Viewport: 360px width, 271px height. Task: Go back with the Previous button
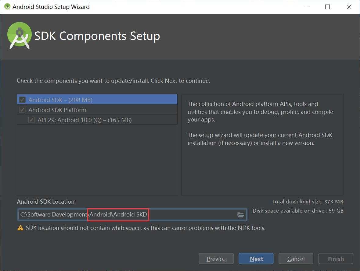tap(216, 259)
